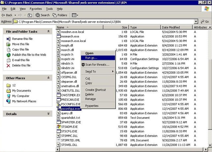Open the Views dropdown in toolbar
The width and height of the screenshot is (212, 152).
(75, 15)
